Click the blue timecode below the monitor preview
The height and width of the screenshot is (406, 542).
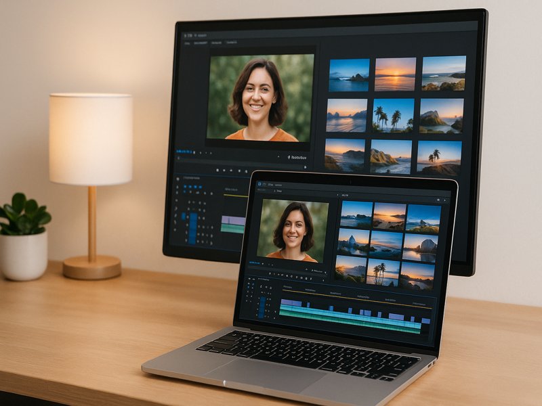[x=184, y=151]
